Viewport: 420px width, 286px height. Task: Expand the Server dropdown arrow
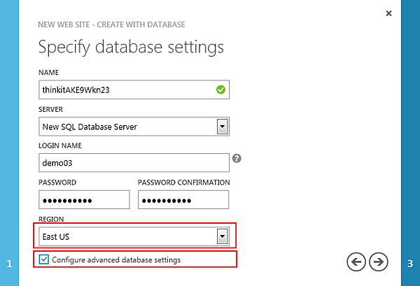click(223, 127)
